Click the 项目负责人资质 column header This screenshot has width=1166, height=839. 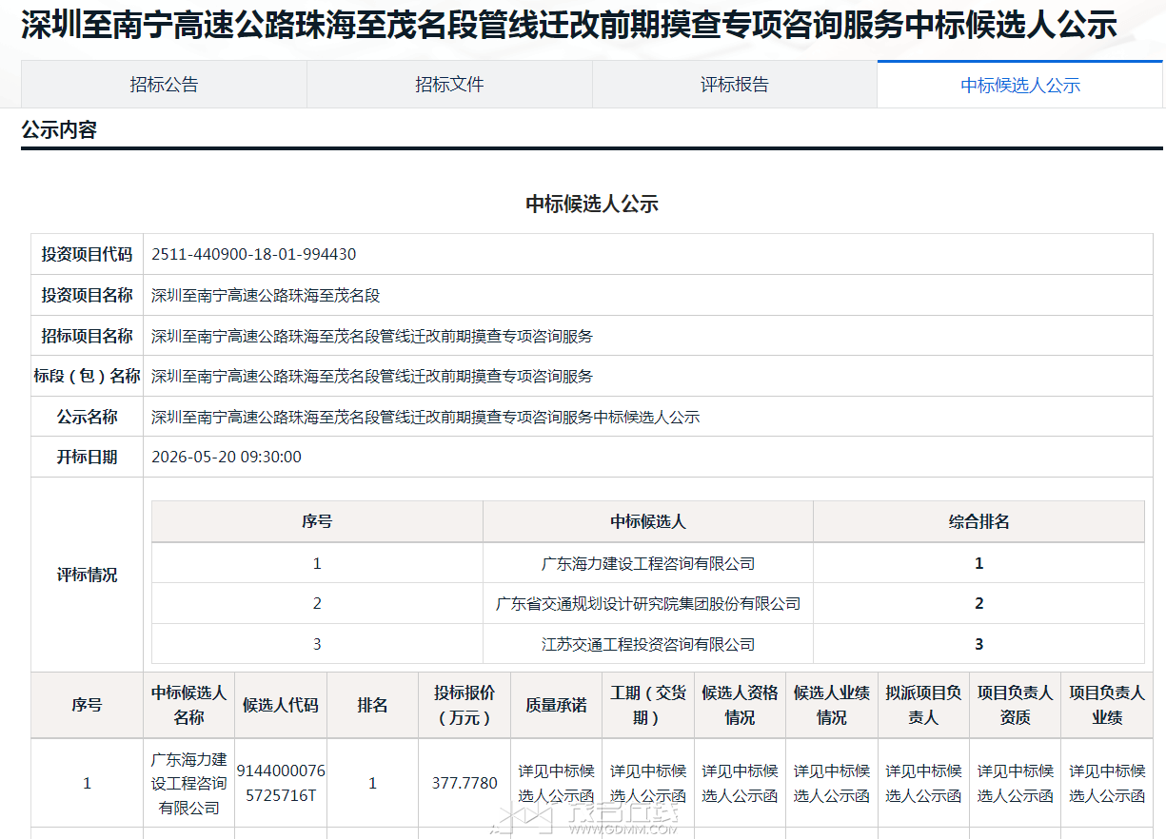click(x=1015, y=705)
